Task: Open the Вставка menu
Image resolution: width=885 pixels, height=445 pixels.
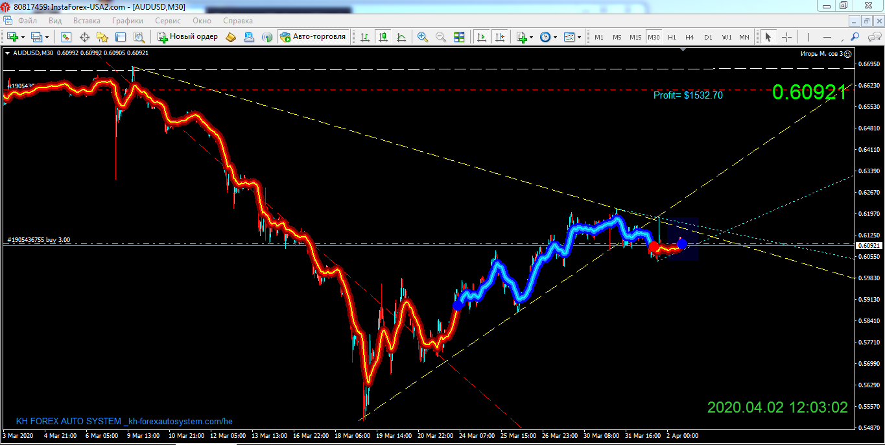Action: point(87,21)
